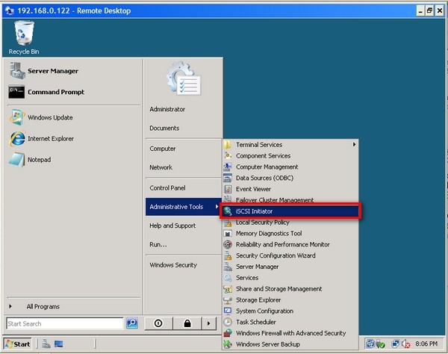
Task: Open shutdown options arrow next to lock
Action: 209,323
